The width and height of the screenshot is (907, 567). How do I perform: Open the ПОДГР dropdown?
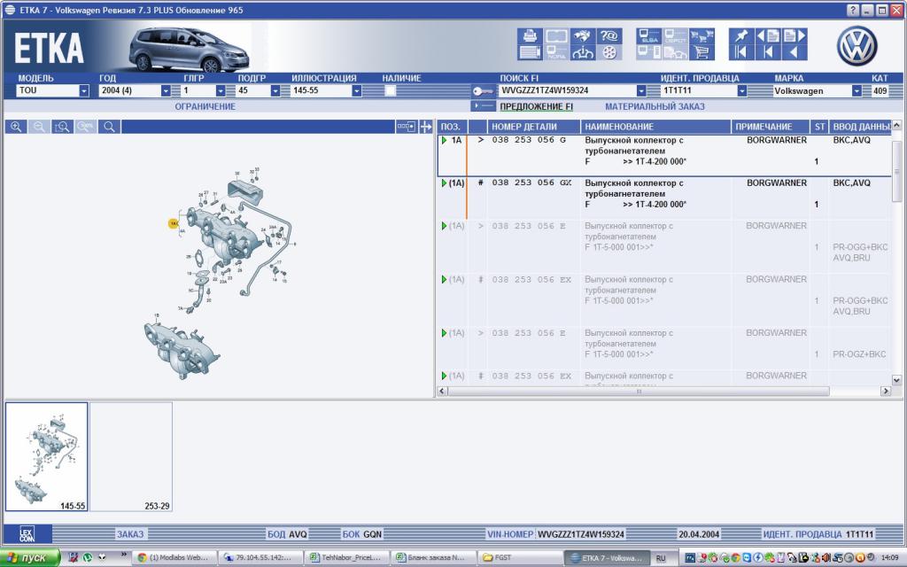click(x=275, y=91)
